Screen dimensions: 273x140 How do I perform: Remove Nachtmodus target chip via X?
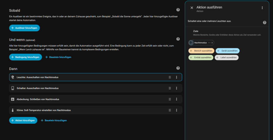[212, 43]
